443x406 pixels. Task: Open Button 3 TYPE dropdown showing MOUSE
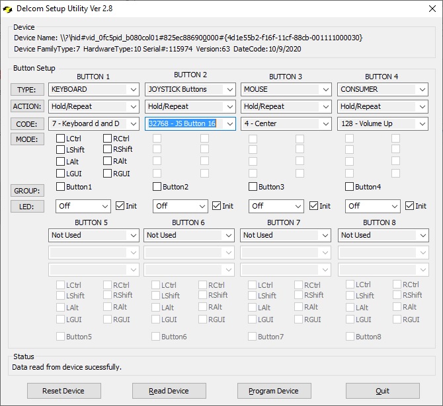pos(286,89)
